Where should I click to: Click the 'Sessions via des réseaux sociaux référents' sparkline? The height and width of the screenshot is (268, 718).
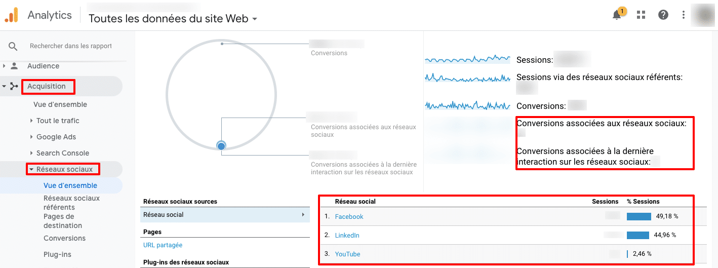click(467, 78)
